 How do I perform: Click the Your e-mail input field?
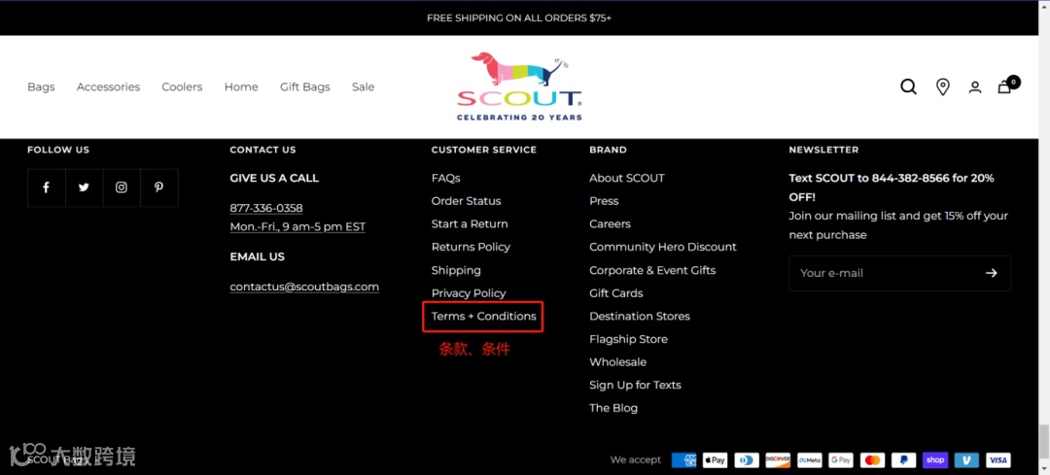point(900,273)
